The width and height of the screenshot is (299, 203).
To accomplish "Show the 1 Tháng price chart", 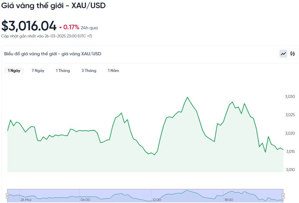I will coord(63,71).
